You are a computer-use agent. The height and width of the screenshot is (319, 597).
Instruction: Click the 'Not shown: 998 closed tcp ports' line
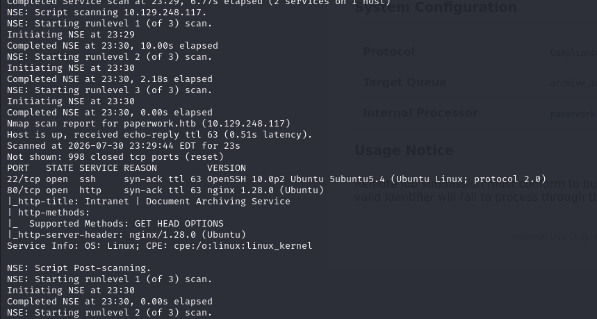pos(115,157)
